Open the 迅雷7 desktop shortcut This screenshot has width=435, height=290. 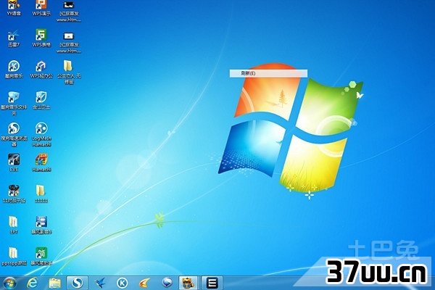point(14,38)
